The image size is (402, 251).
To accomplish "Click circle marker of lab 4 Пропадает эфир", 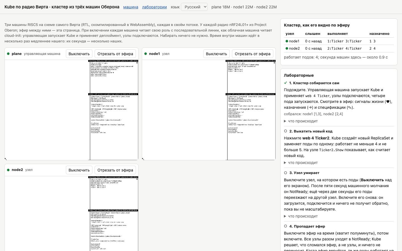I will (286, 226).
